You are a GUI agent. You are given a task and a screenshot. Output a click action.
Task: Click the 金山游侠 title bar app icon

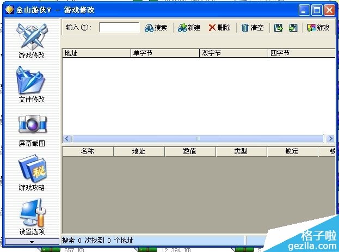point(9,10)
